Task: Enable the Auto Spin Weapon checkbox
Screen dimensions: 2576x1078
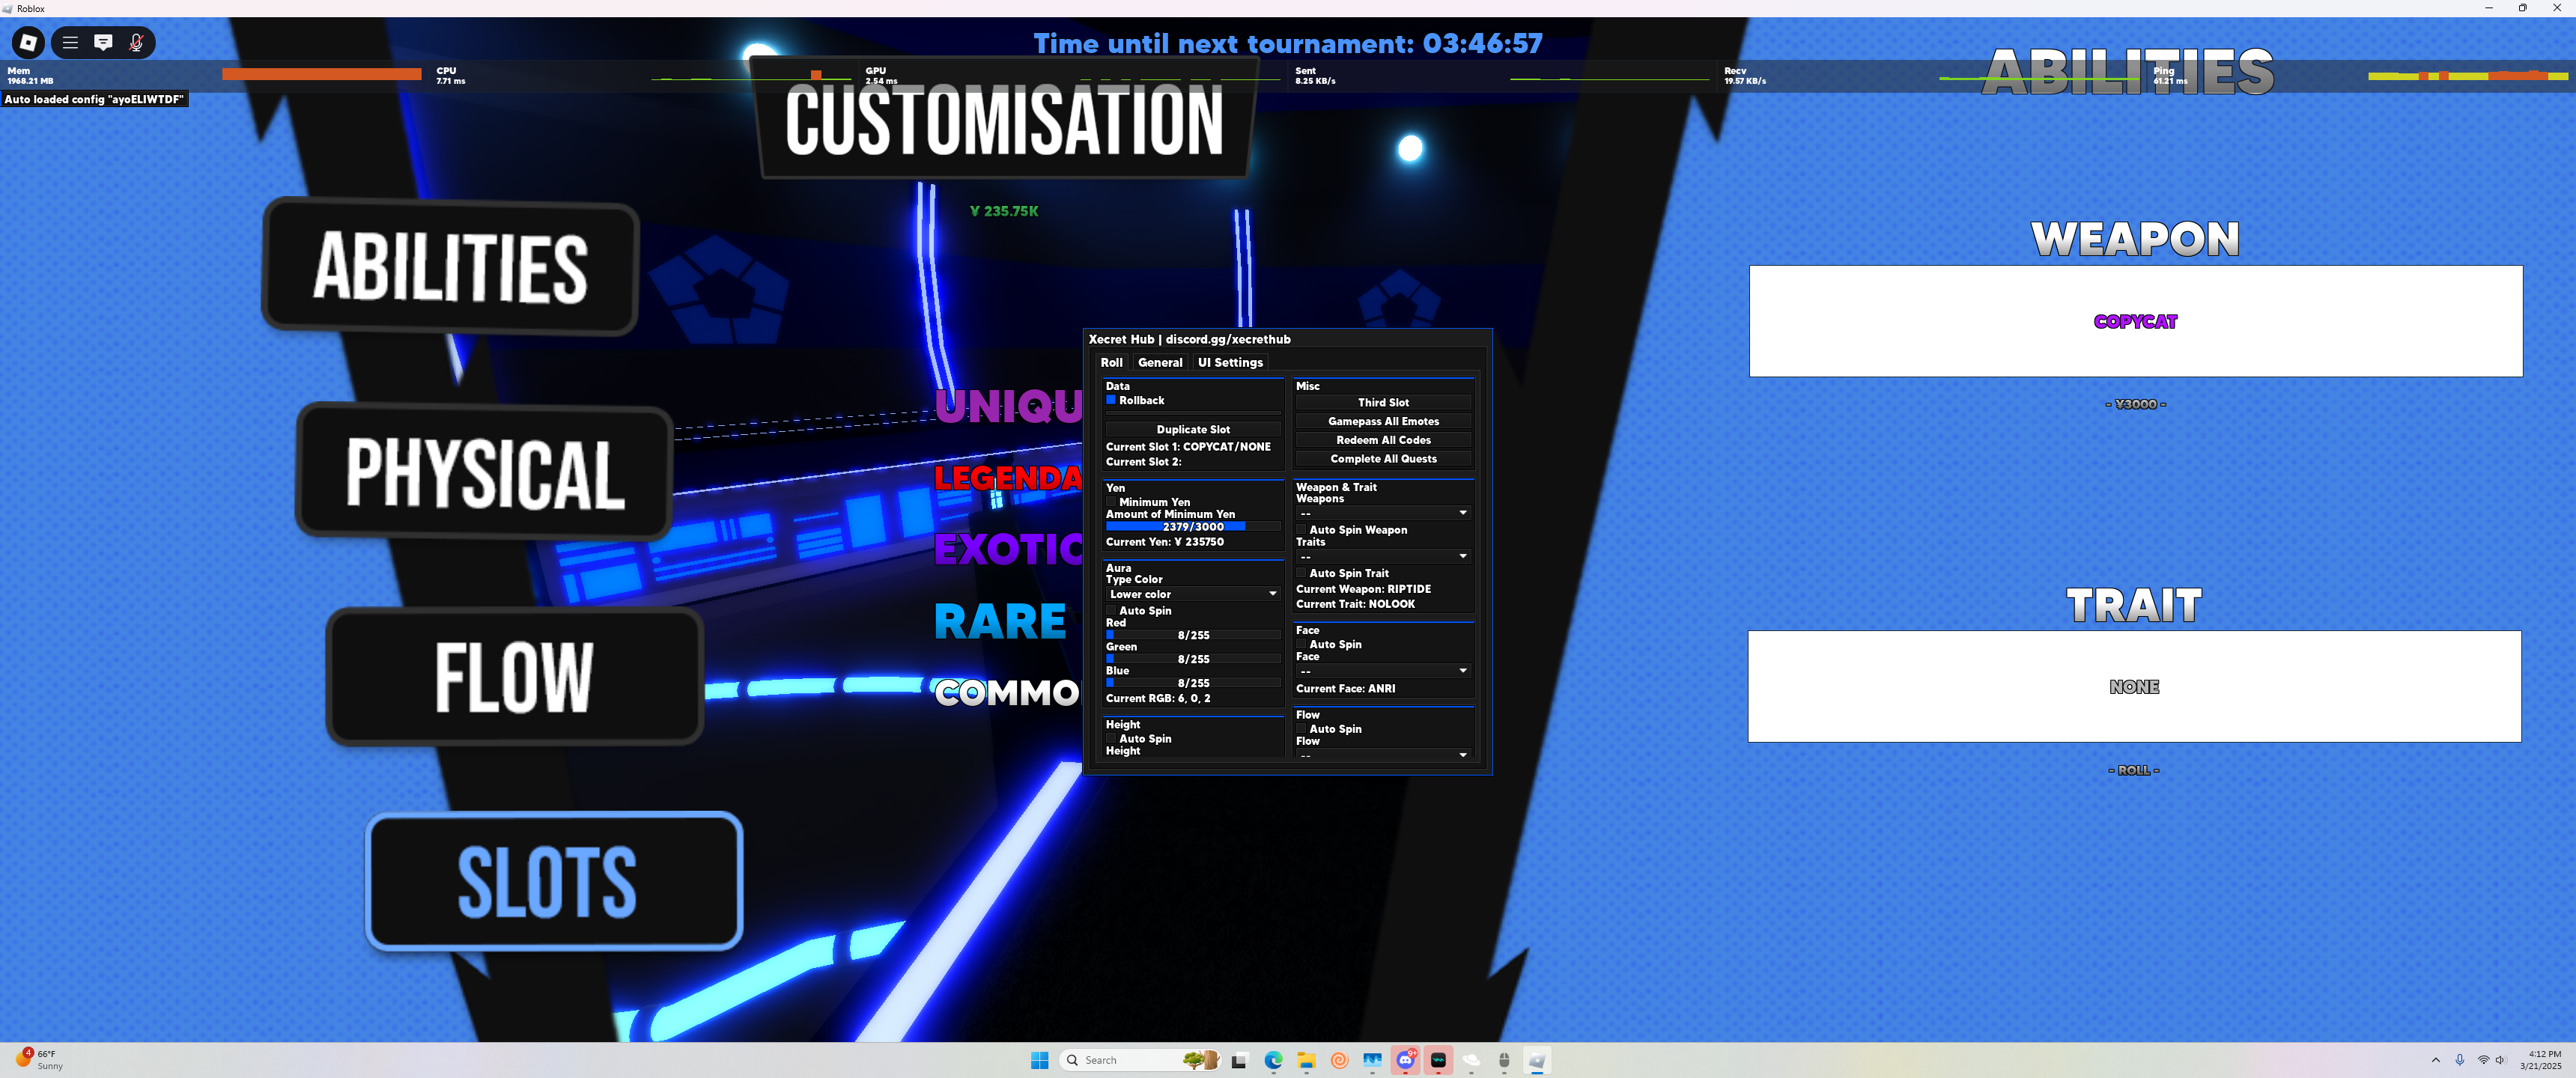Action: coord(1301,530)
